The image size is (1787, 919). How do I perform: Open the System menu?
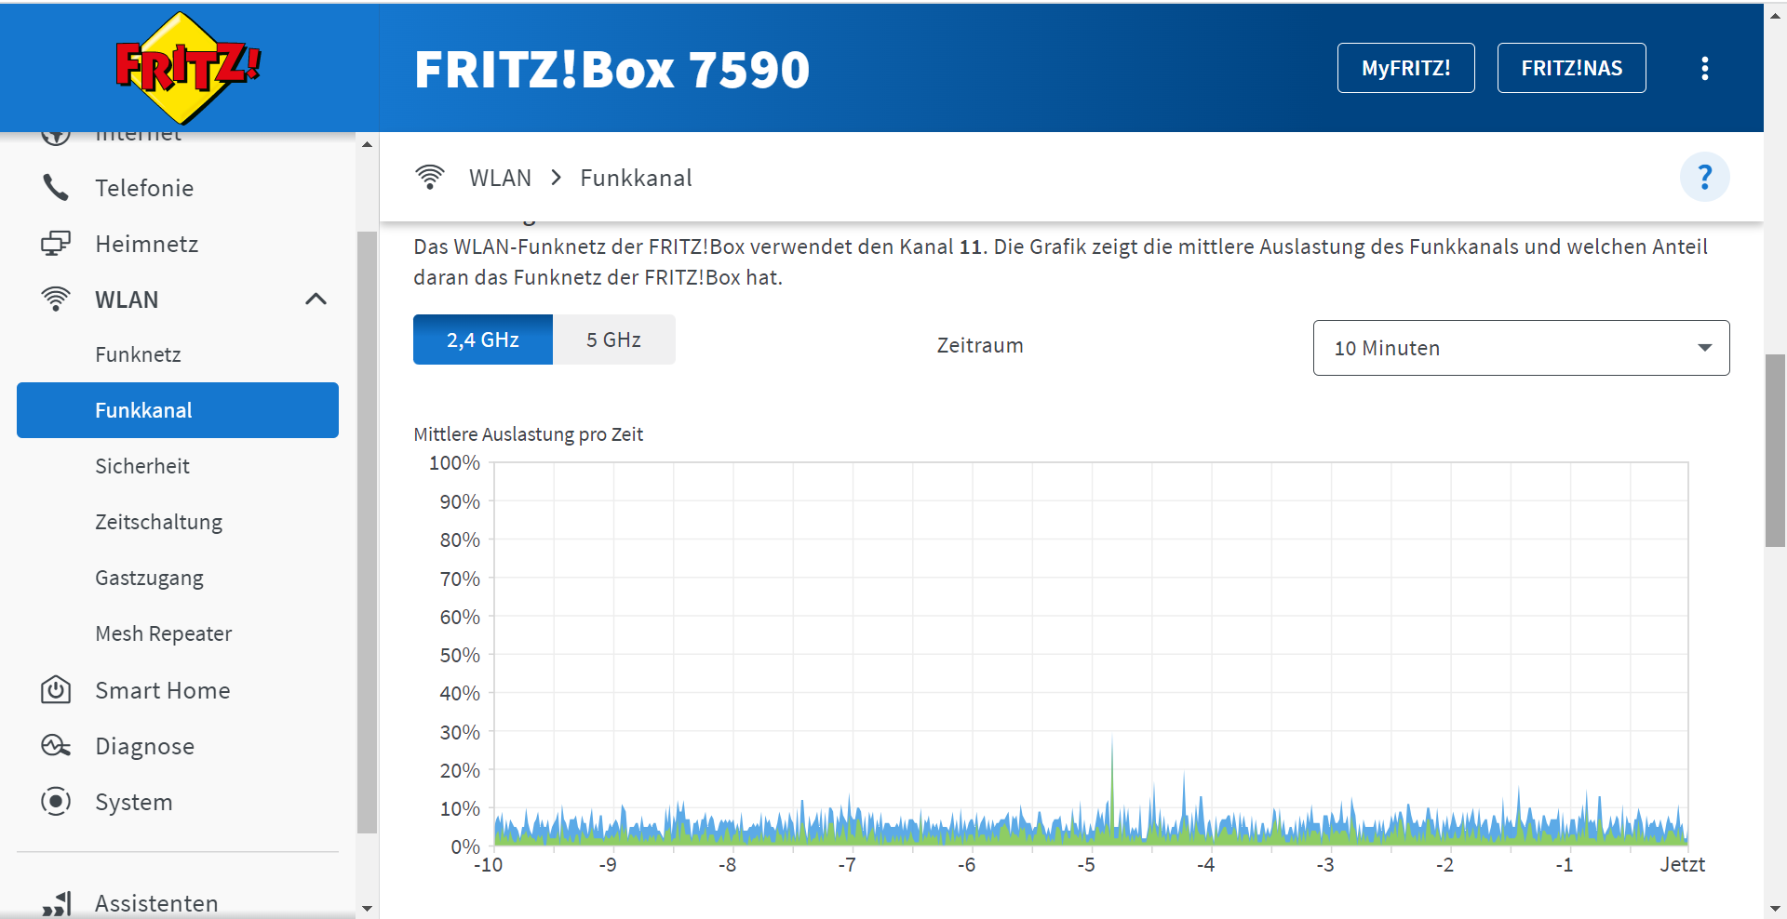click(x=134, y=802)
